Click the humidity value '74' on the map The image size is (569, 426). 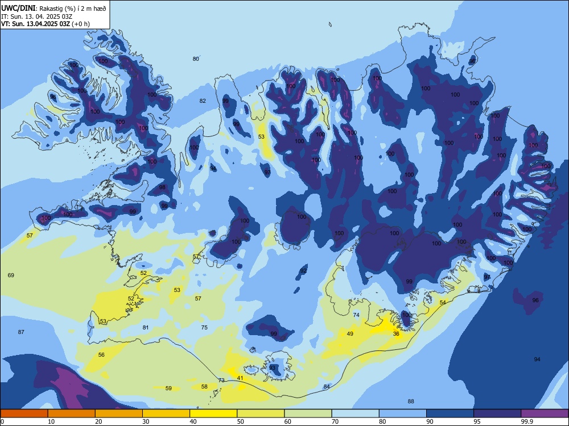coord(356,315)
